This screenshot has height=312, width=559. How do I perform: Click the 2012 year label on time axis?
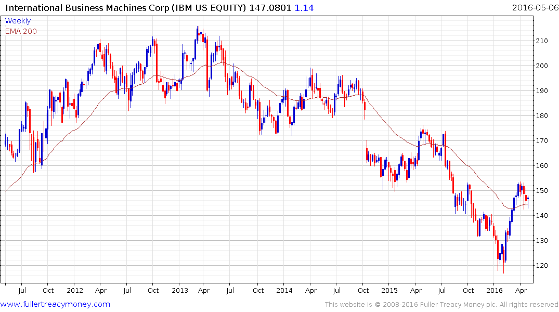(74, 291)
